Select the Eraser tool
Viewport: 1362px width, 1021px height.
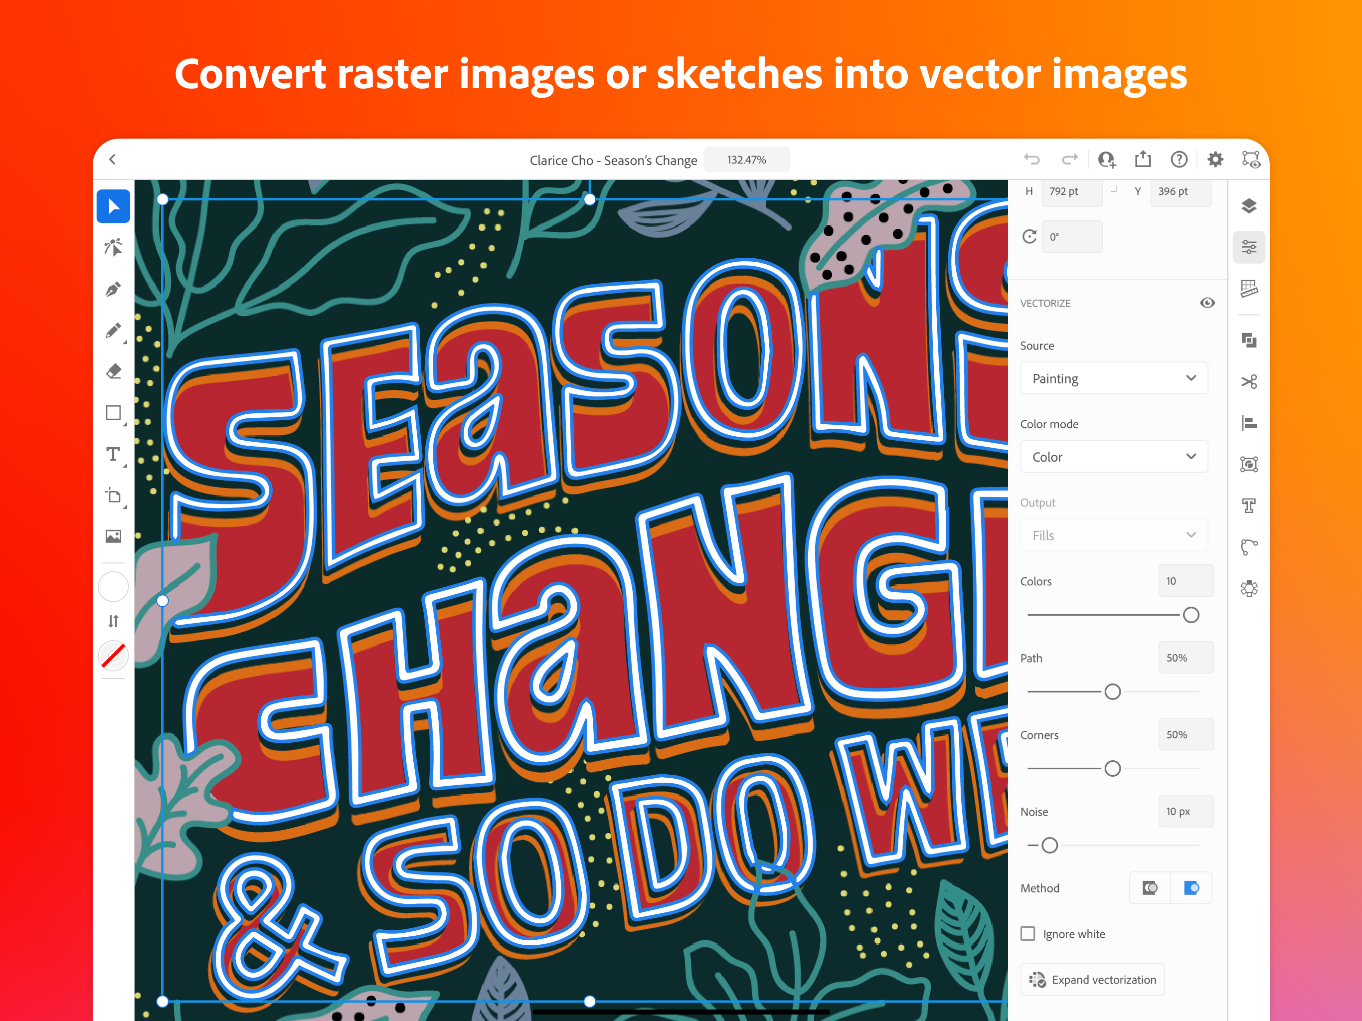[x=113, y=371]
